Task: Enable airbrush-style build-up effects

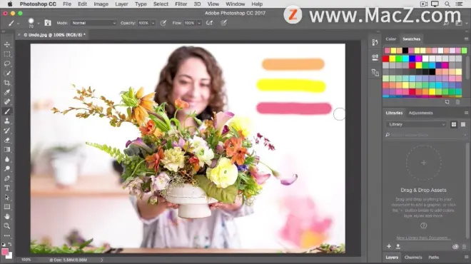Action: tap(209, 23)
